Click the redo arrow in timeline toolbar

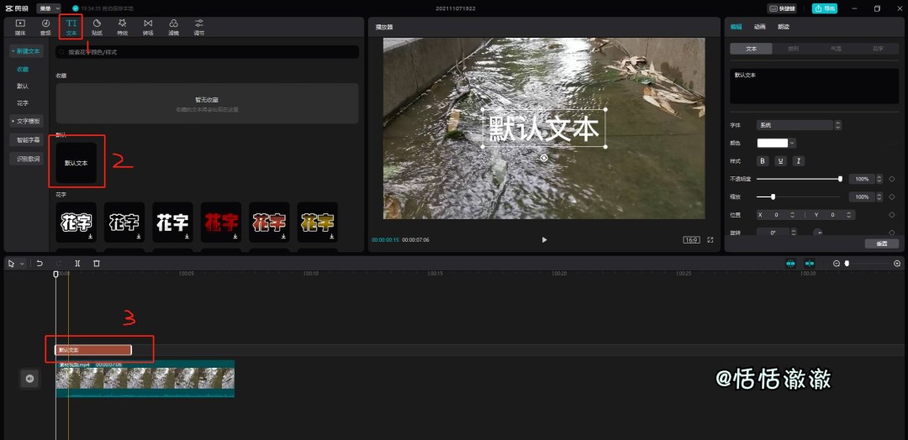[59, 263]
